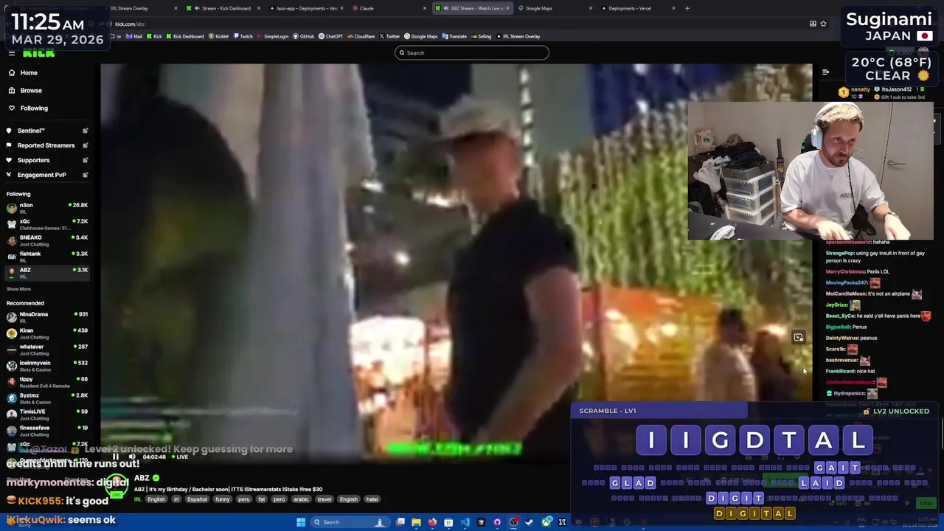This screenshot has height=531, width=944.
Task: Open finessefave recommended channel
Action: pyautogui.click(x=47, y=430)
